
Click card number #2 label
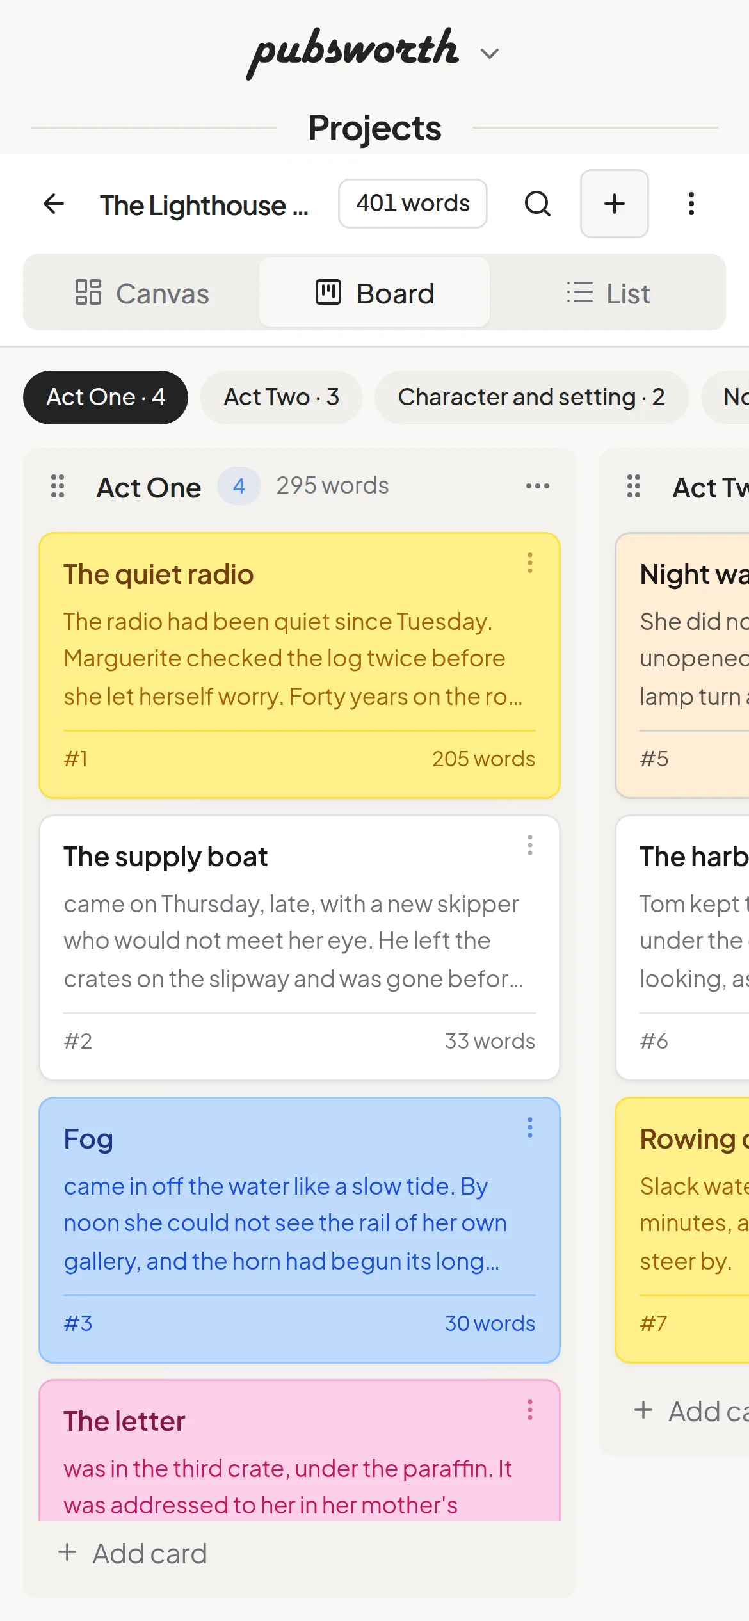(x=78, y=1042)
